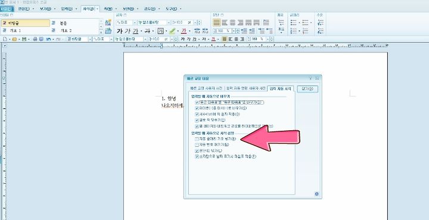This screenshot has width=429, height=220.
Task: Open the arrow next to the format tab
Action: point(97,9)
